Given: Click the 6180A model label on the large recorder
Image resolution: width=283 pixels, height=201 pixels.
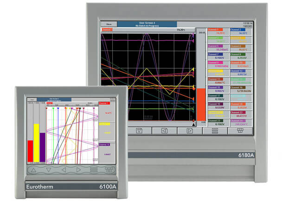Looking at the screenshot, I should [x=246, y=155].
